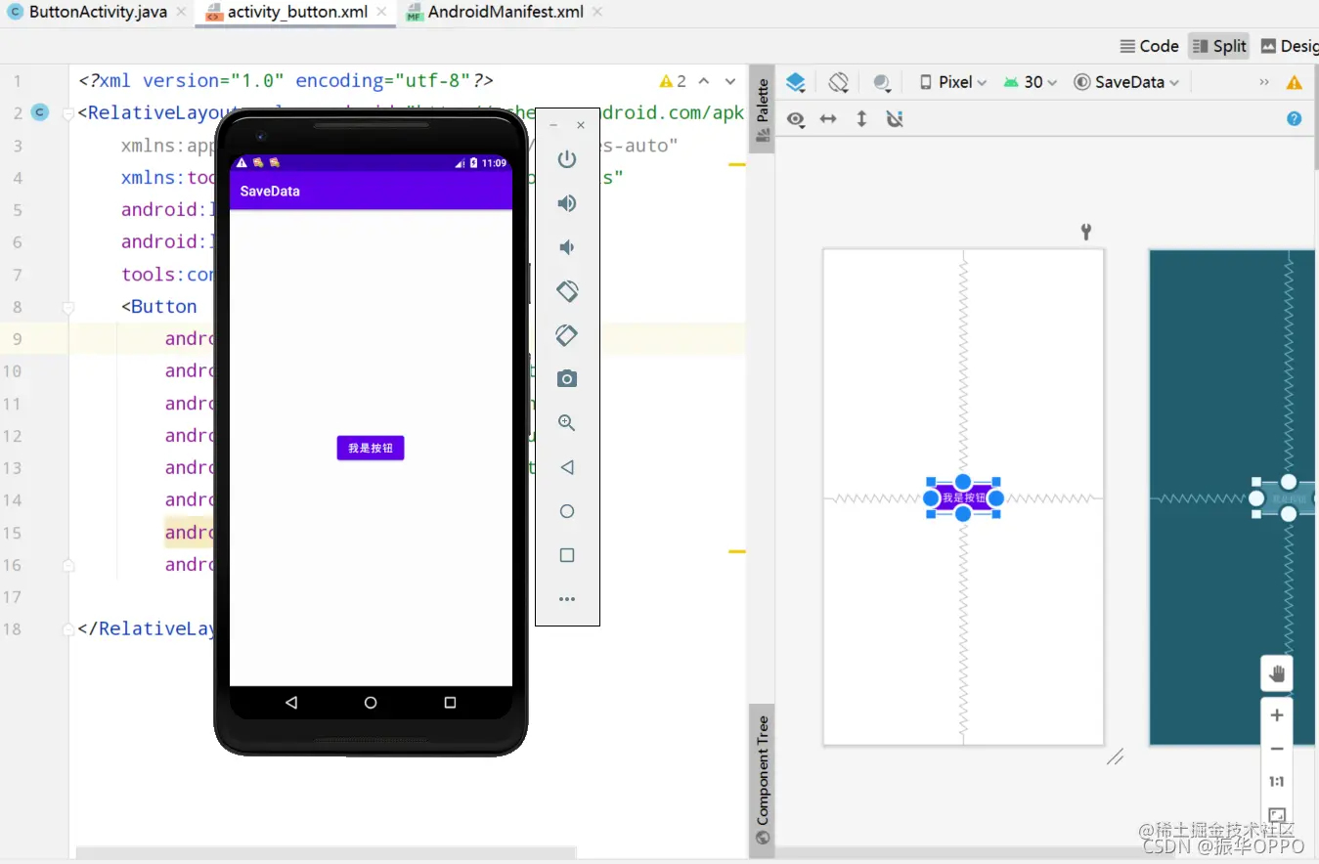Take a screenshot of the emulator

566,378
